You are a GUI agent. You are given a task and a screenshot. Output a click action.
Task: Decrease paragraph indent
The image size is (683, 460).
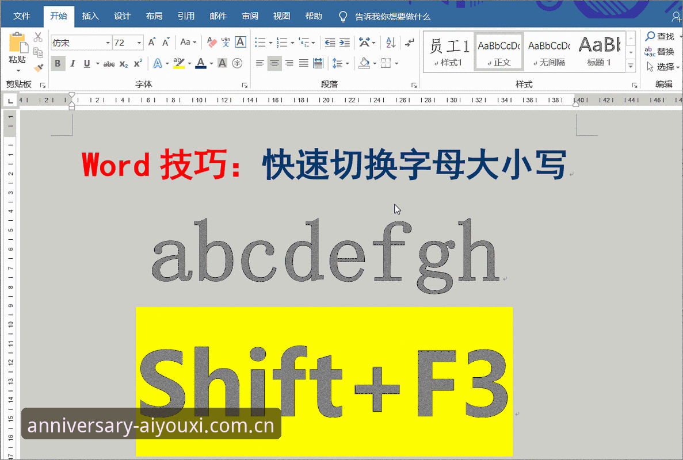point(330,43)
